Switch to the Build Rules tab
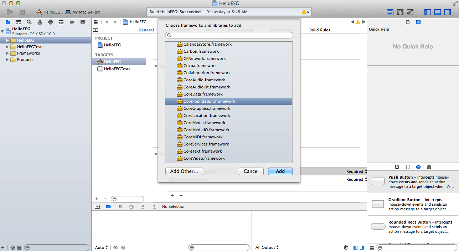 tap(320, 30)
